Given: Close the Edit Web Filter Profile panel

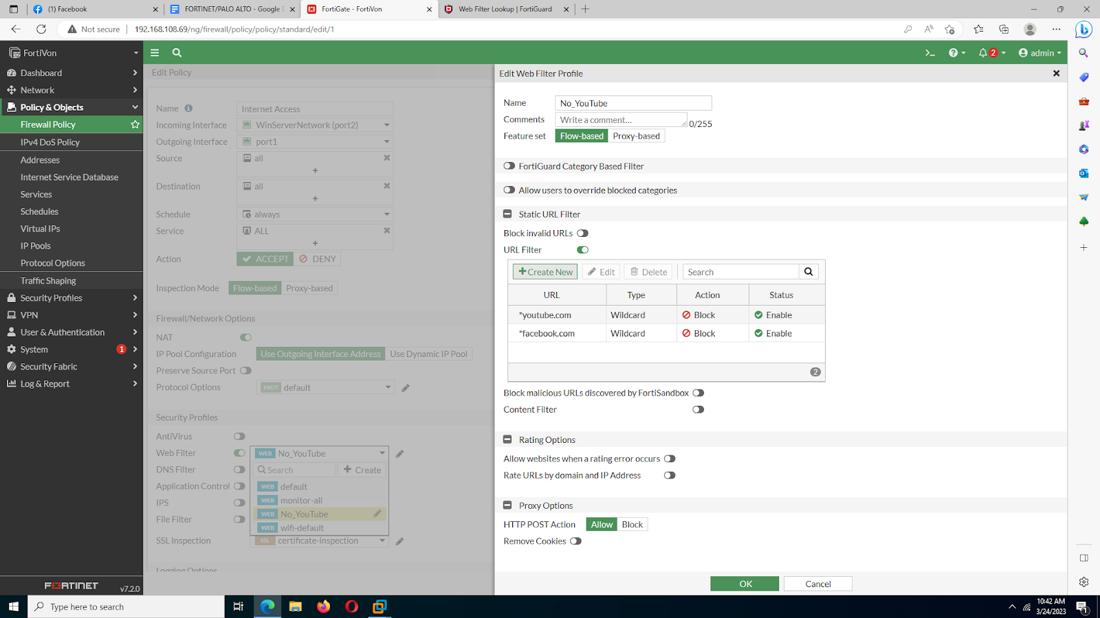Looking at the screenshot, I should point(1056,73).
